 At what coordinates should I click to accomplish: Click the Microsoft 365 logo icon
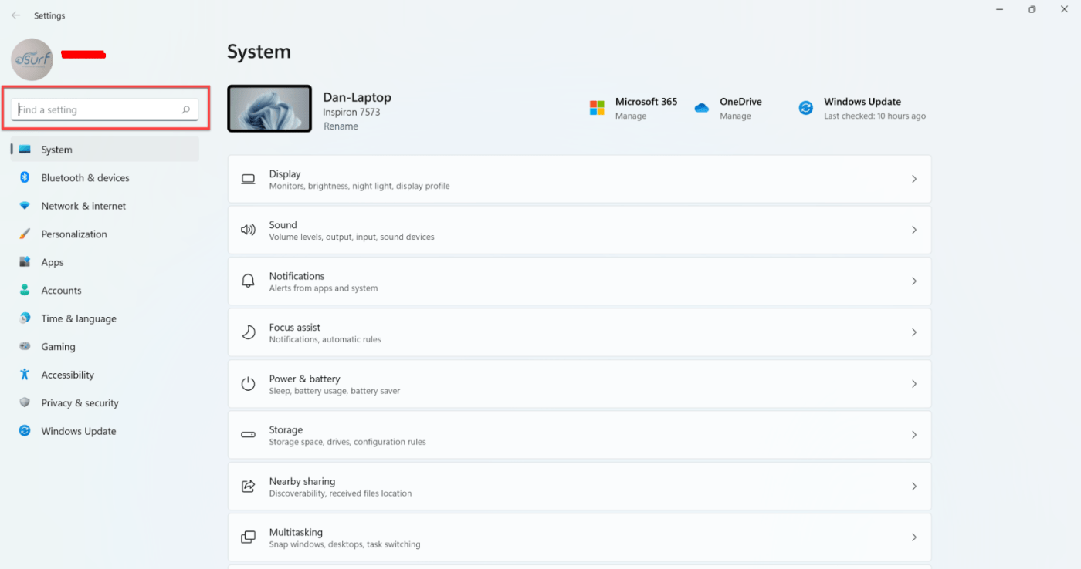(597, 108)
